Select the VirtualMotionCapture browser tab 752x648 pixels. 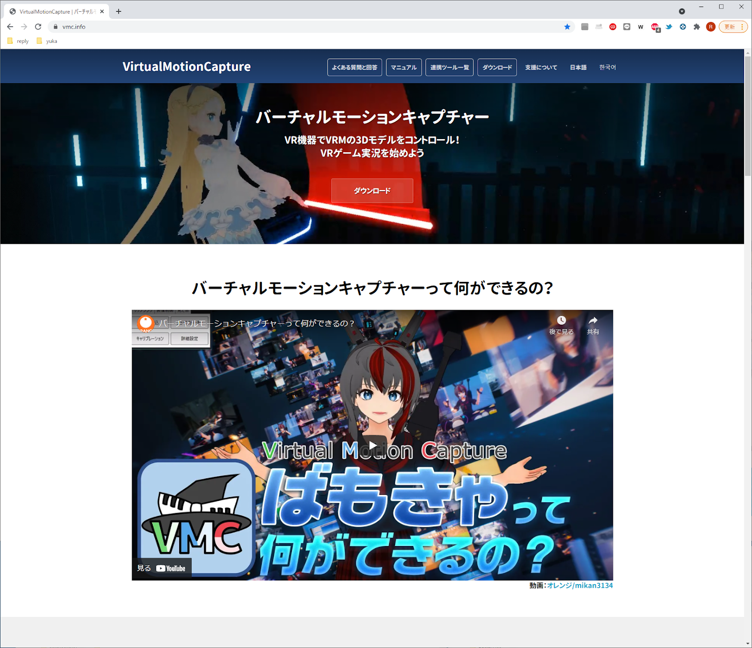[56, 11]
